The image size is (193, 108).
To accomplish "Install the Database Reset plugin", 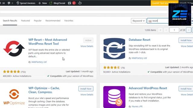I will click(x=186, y=40).
